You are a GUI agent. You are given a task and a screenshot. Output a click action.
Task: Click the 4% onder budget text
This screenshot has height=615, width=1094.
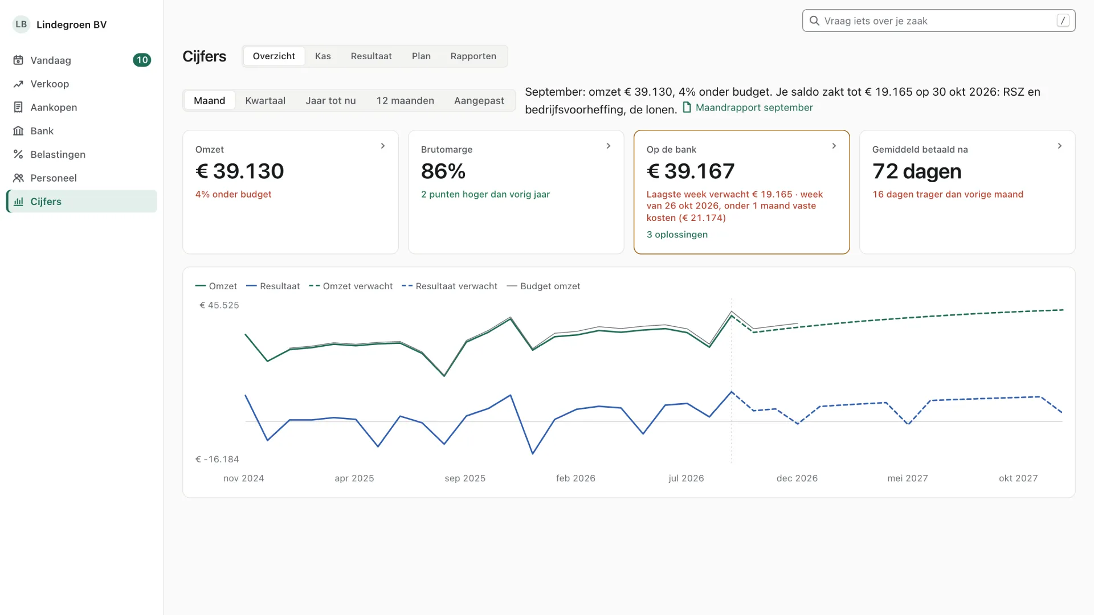point(233,194)
